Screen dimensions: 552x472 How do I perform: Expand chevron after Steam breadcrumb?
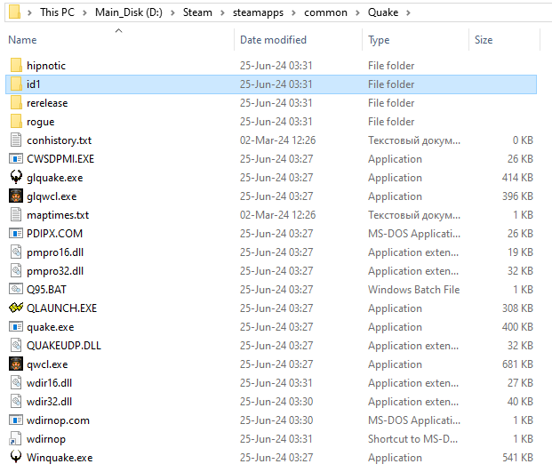coord(222,12)
